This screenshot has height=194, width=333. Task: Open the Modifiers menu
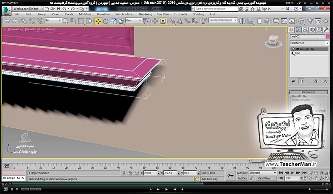click(x=85, y=14)
